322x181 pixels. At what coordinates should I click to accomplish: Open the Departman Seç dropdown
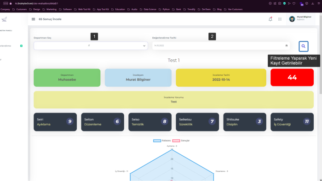coord(91,46)
